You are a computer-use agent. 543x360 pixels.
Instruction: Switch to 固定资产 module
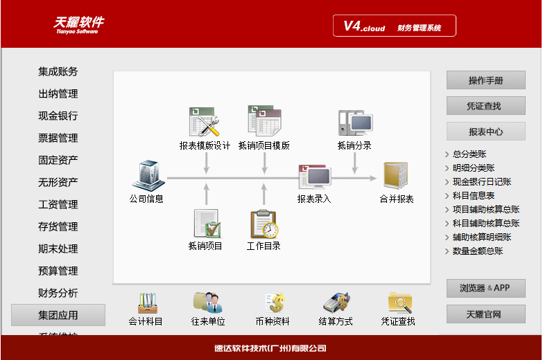coord(58,160)
